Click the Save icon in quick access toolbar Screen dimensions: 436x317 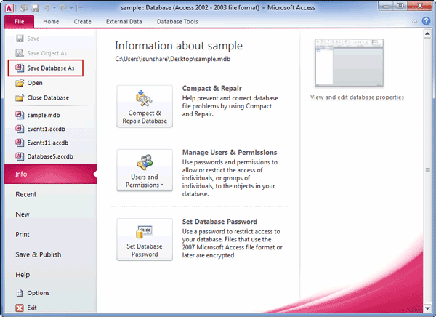click(x=36, y=8)
